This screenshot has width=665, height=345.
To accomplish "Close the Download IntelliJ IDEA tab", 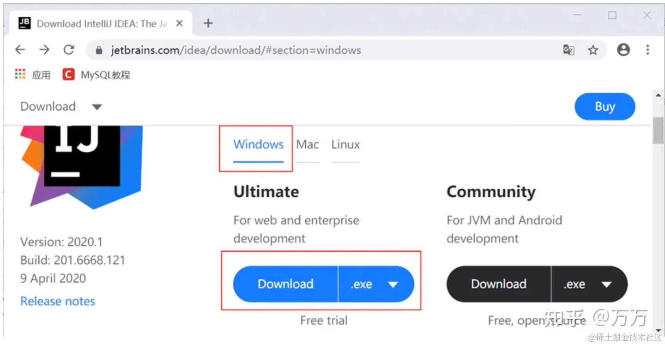I will 180,23.
